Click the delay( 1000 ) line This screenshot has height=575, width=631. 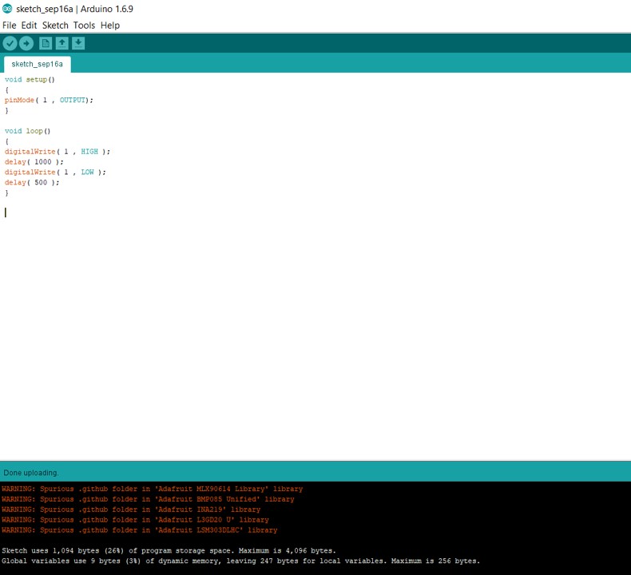34,162
